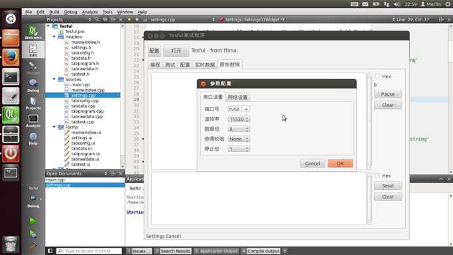This screenshot has height=255, width=453.
Task: Close the Open Documents panel
Action: coord(121,173)
